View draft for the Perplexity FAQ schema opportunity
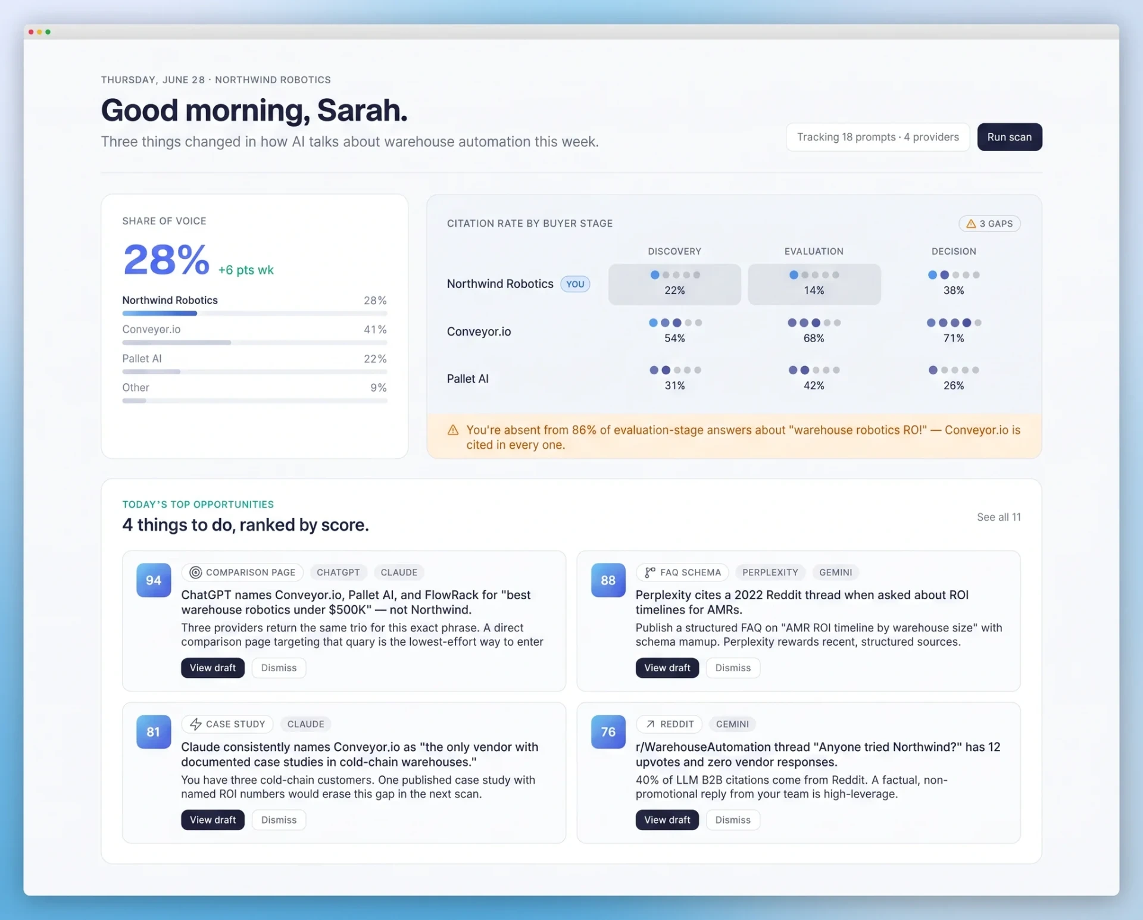This screenshot has width=1143, height=920. (667, 668)
